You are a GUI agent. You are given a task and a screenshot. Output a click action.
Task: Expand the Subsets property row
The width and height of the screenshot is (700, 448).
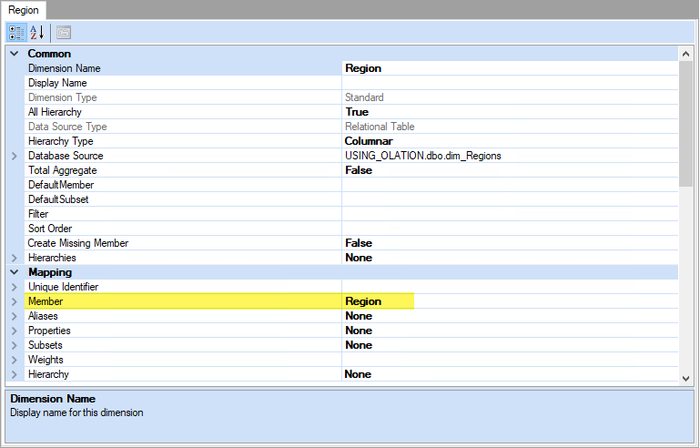click(x=14, y=345)
